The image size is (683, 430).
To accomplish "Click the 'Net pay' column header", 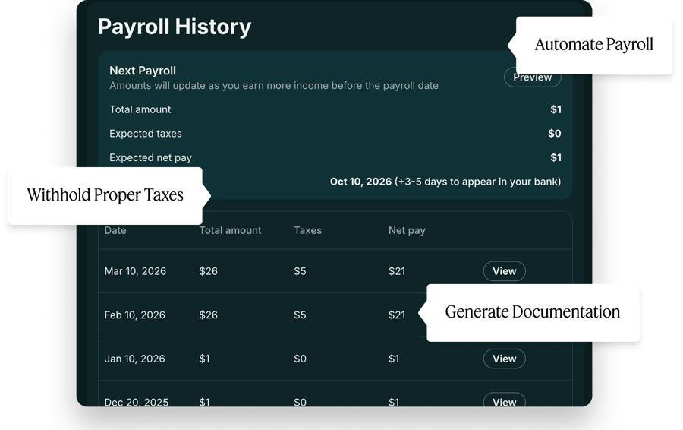I will [x=407, y=231].
